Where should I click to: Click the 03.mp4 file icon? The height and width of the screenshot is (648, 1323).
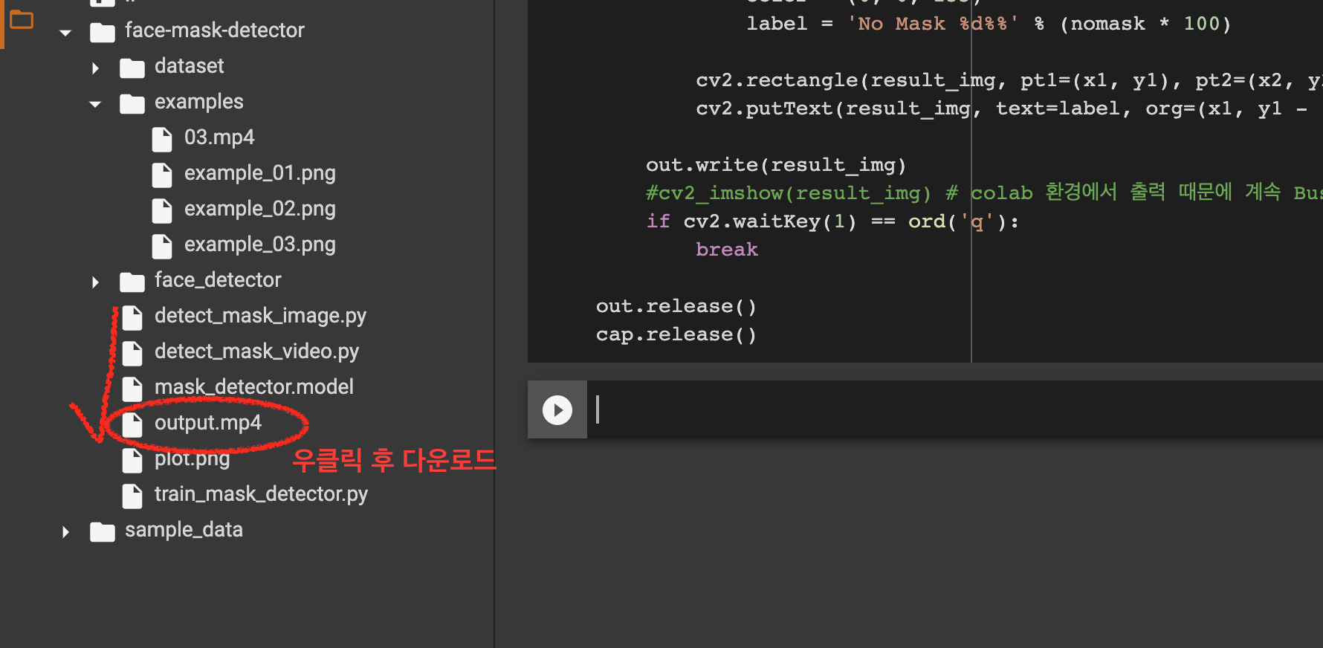point(162,139)
